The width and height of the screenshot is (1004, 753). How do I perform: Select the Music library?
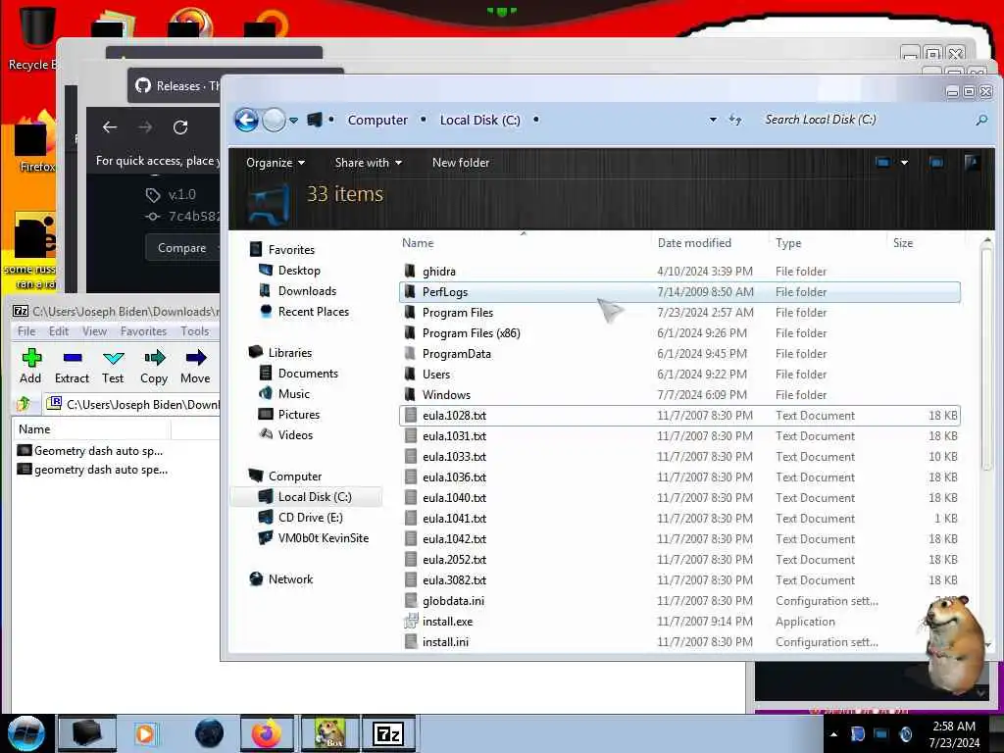294,394
